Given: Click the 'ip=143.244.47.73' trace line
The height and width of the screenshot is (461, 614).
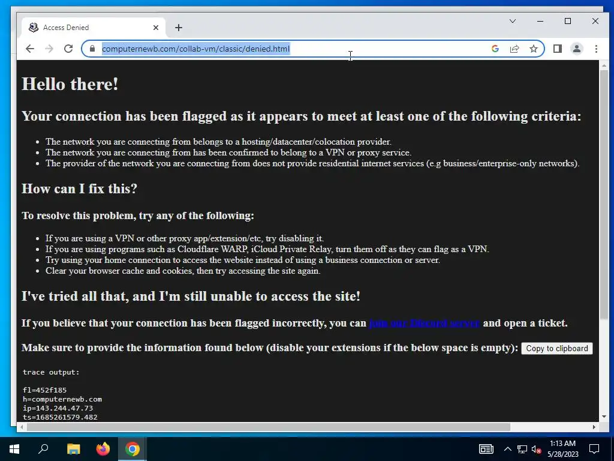Looking at the screenshot, I should [x=58, y=408].
